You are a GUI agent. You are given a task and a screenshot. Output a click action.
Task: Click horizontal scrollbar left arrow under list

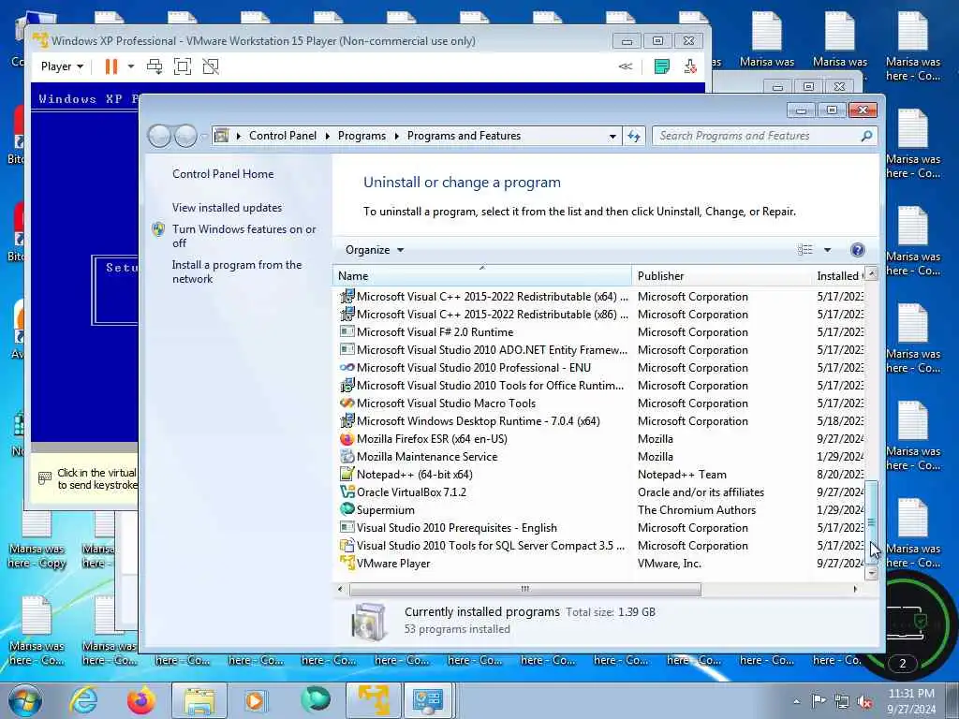click(341, 589)
